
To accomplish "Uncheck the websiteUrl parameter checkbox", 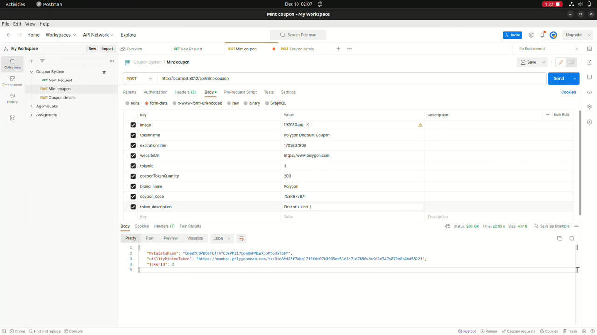I will click(133, 156).
